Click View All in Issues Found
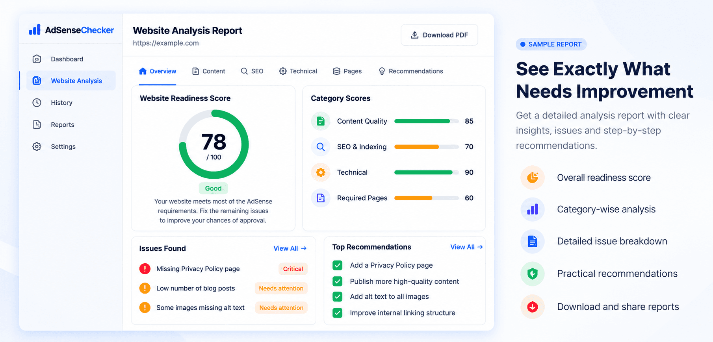 290,248
